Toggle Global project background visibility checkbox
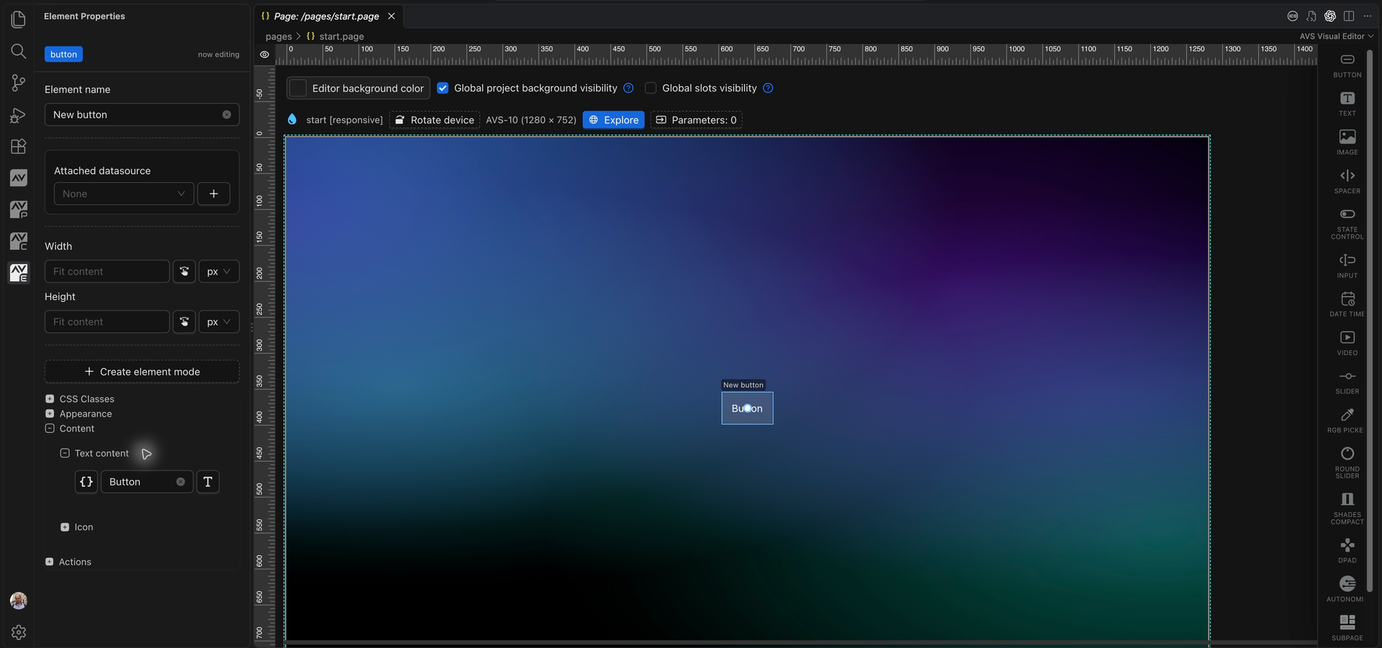This screenshot has width=1382, height=648. [443, 88]
